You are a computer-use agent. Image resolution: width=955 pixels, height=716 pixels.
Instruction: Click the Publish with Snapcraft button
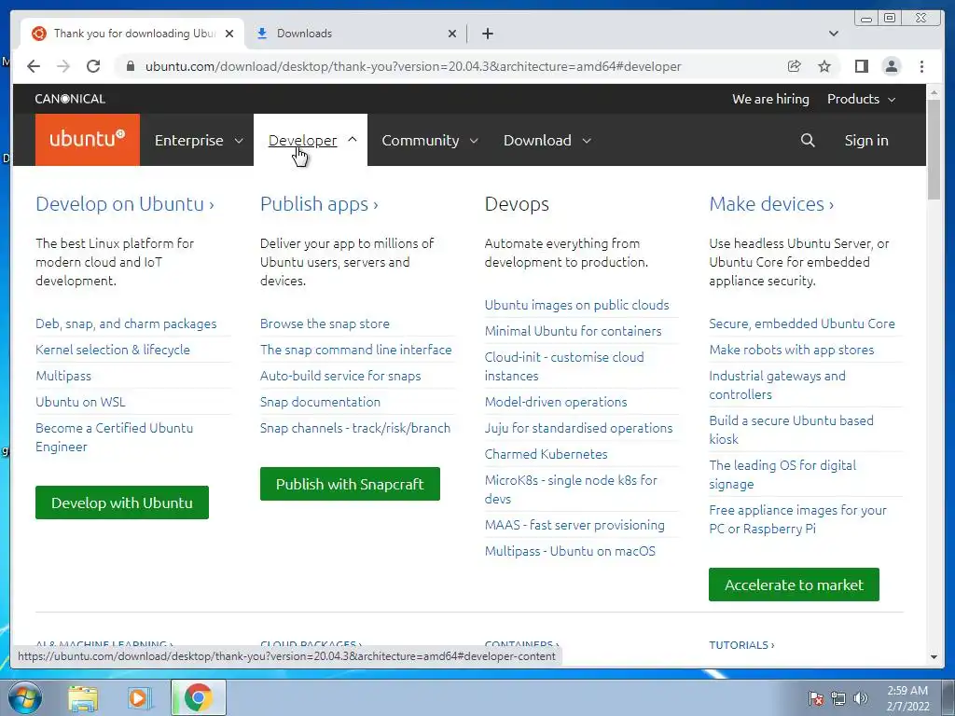pyautogui.click(x=350, y=484)
